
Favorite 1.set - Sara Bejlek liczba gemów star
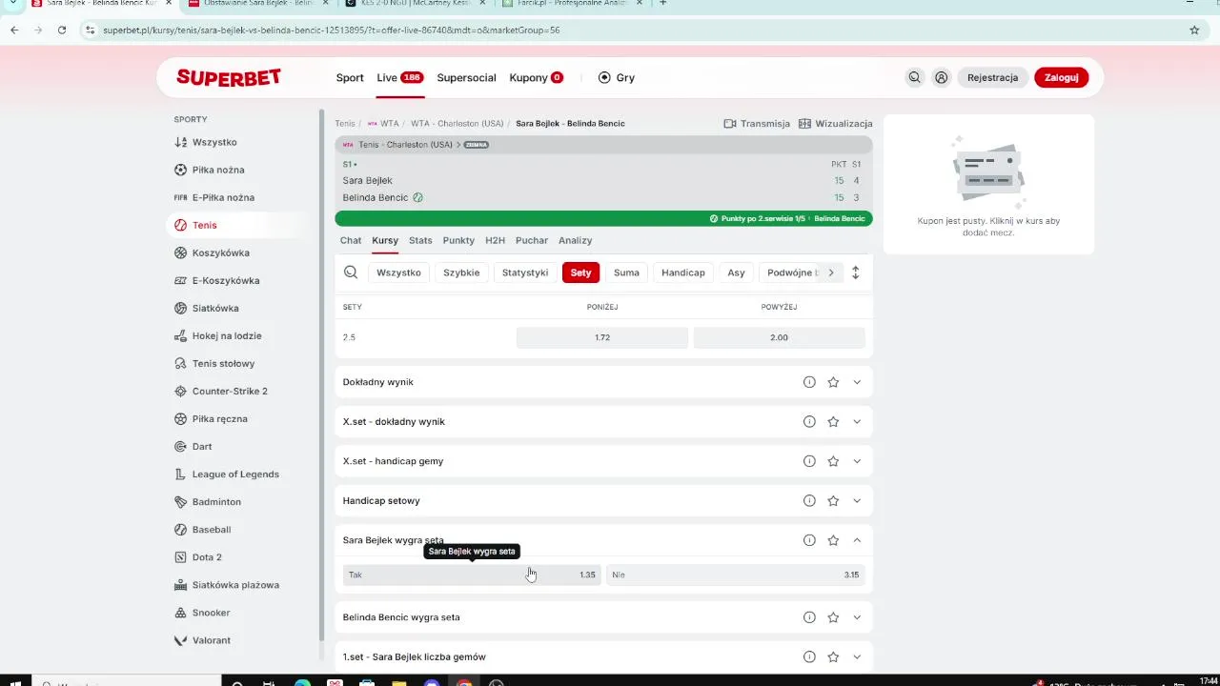[x=833, y=656]
